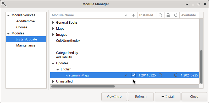Click available version 1.20240925
Viewport: 209px width, 103px height.
189,75
